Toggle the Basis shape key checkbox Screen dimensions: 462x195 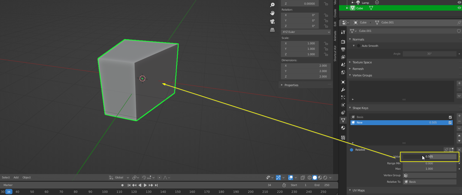coord(450,117)
